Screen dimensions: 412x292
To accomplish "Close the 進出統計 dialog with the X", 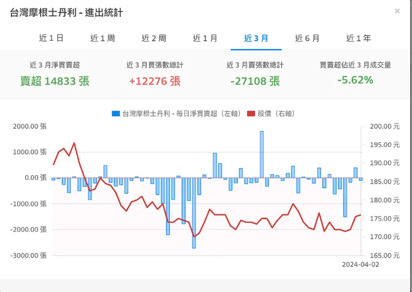I will [x=398, y=11].
